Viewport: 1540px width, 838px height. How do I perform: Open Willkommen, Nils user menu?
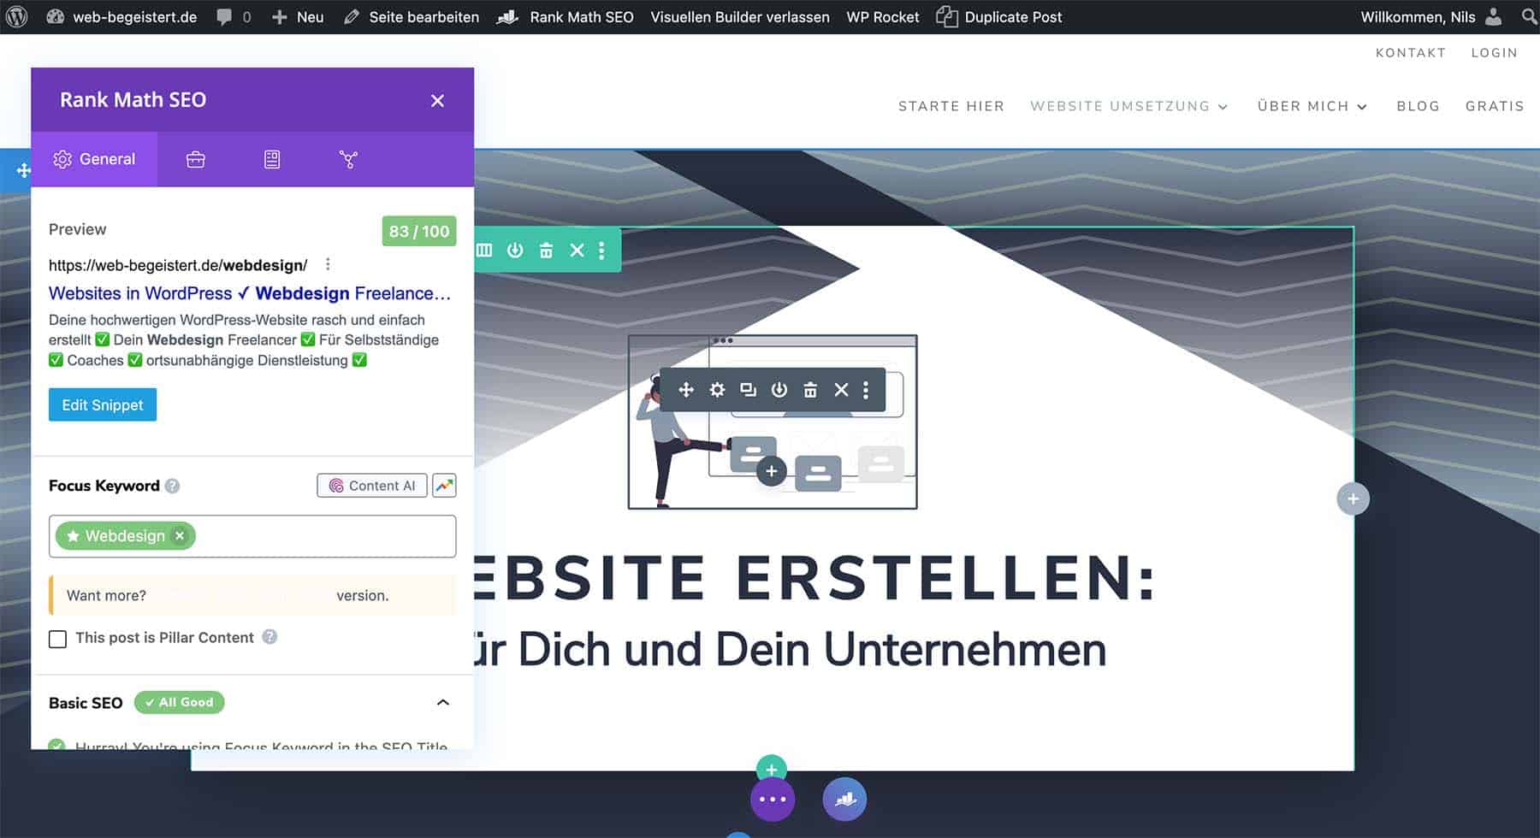tap(1430, 16)
